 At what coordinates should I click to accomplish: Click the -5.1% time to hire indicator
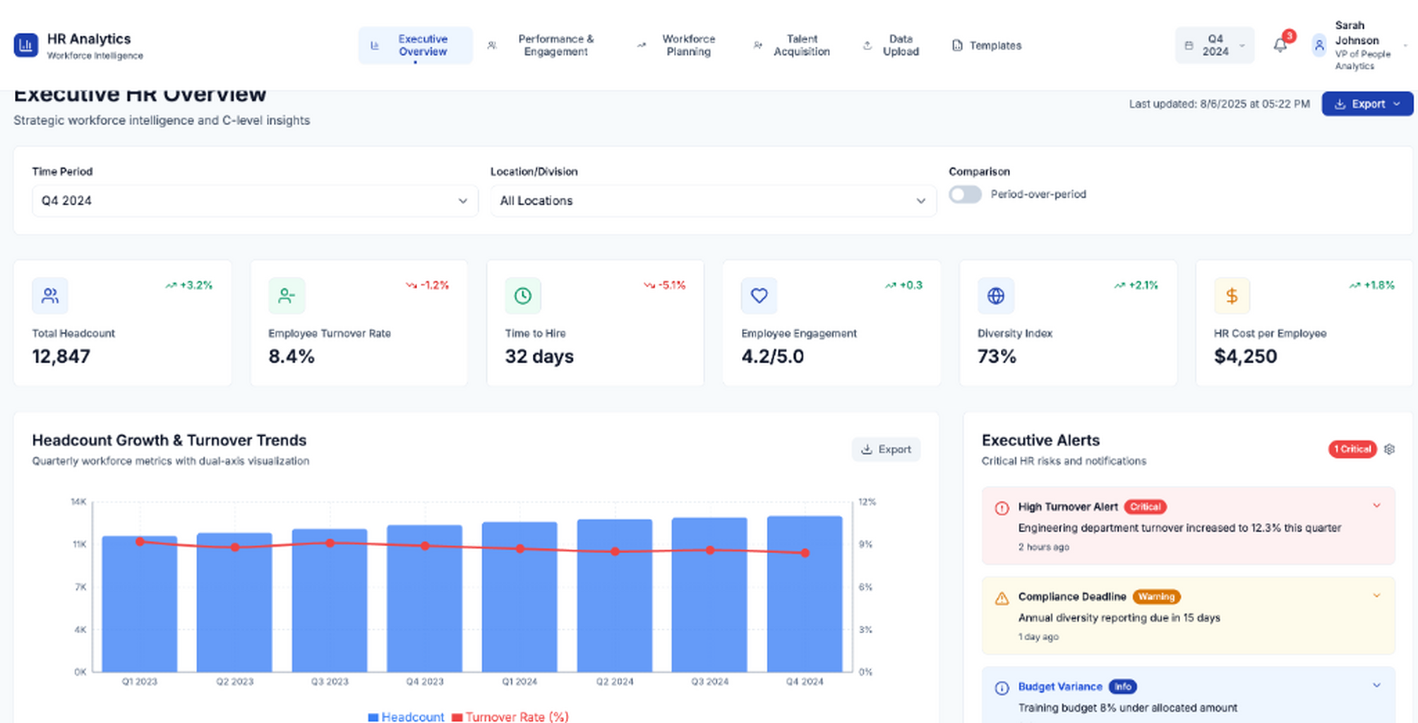[664, 285]
